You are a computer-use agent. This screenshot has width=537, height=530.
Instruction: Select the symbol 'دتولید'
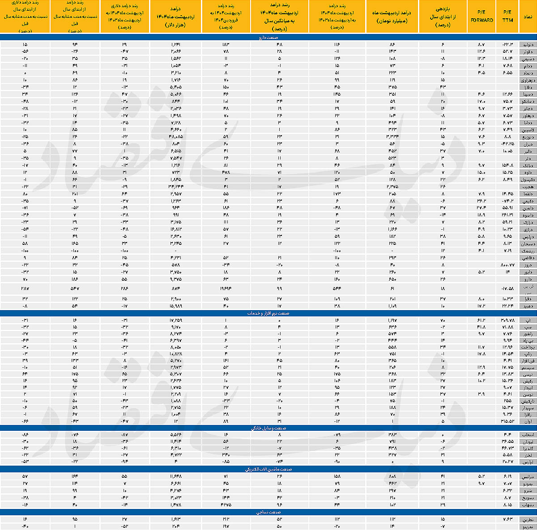point(528,45)
